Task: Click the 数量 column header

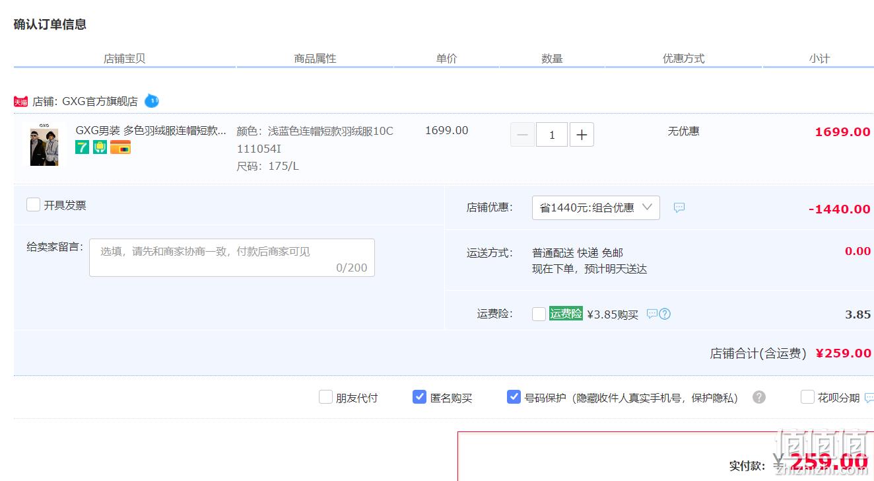Action: coord(552,58)
